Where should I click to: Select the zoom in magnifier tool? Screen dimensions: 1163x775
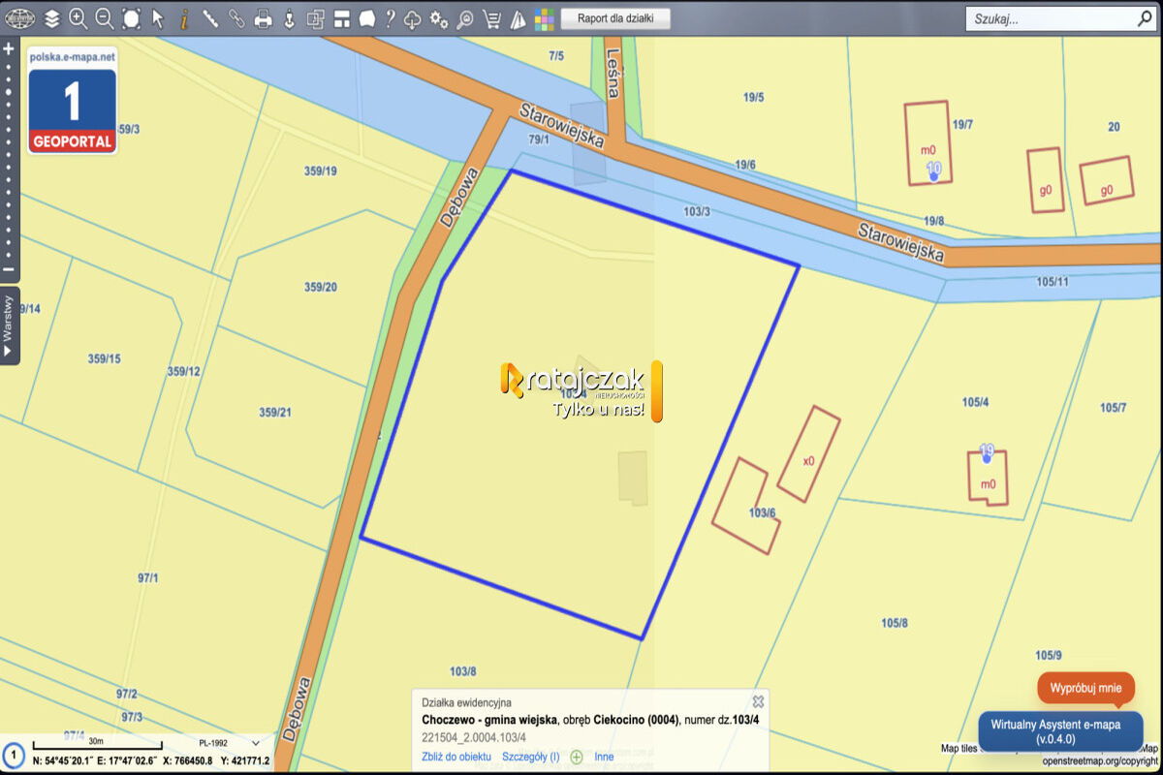tap(78, 18)
